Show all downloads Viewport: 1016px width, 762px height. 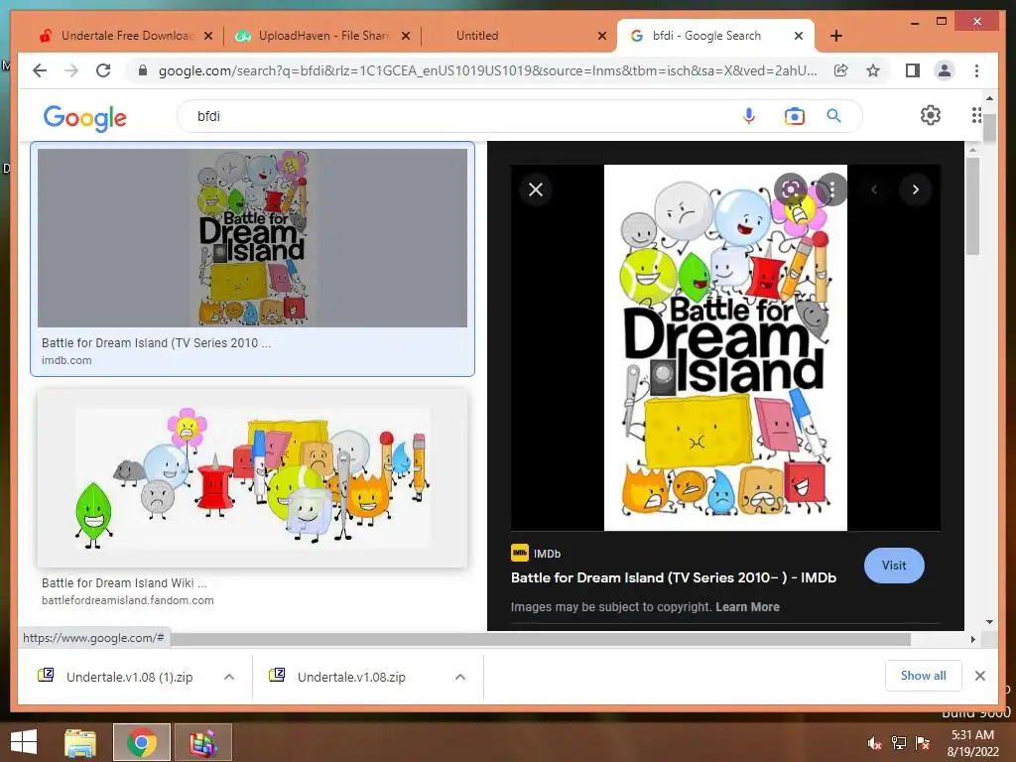(924, 676)
